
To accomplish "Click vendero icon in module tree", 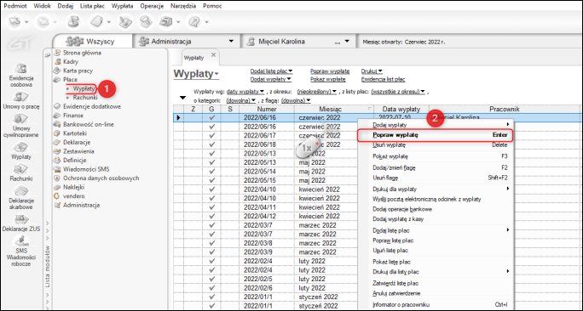I will [x=57, y=195].
